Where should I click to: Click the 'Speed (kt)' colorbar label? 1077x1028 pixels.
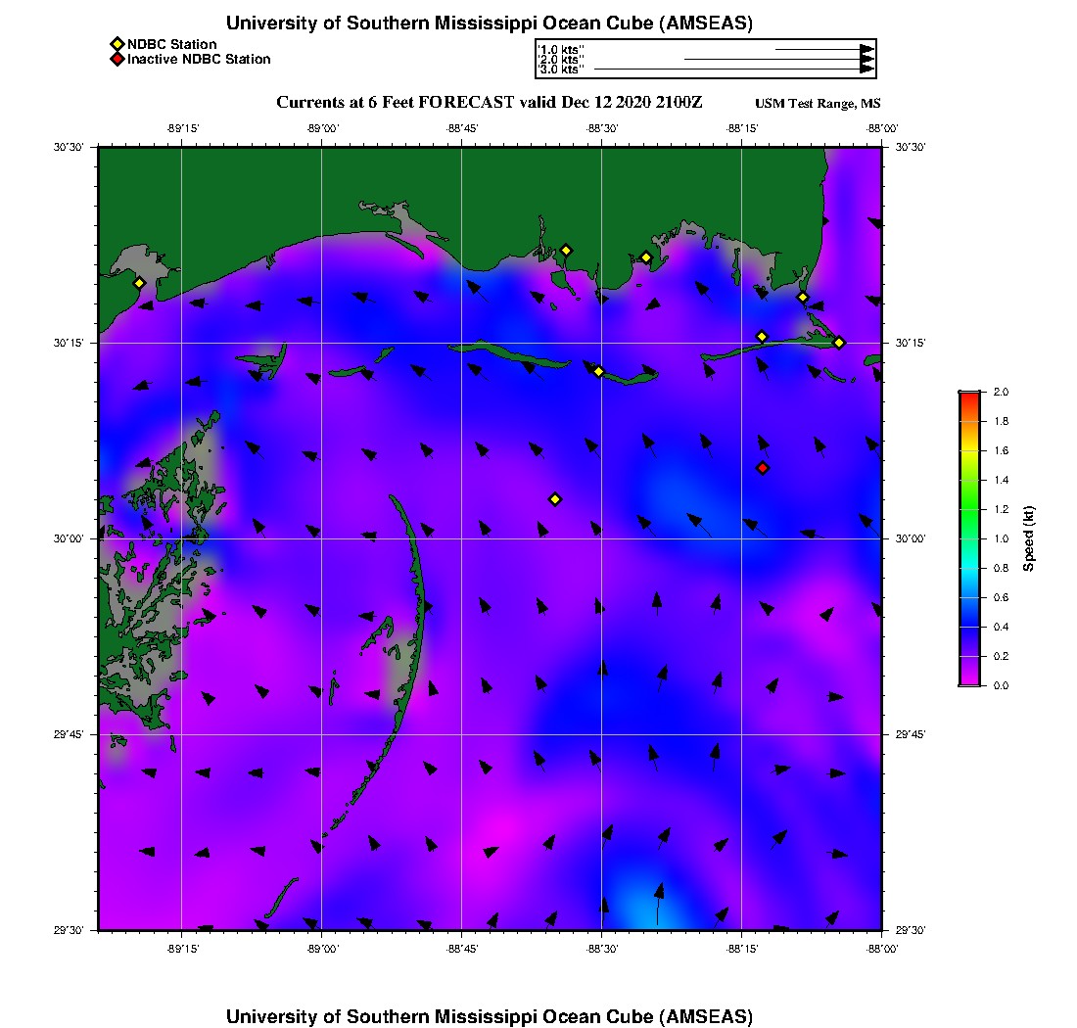point(1029,538)
